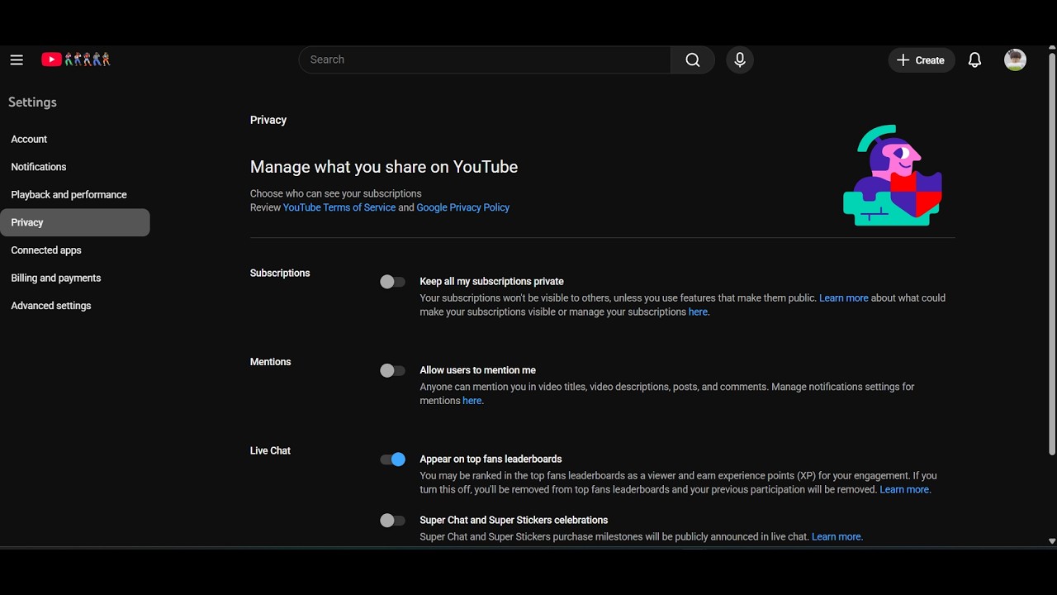Click the search magnifier button

[693, 59]
